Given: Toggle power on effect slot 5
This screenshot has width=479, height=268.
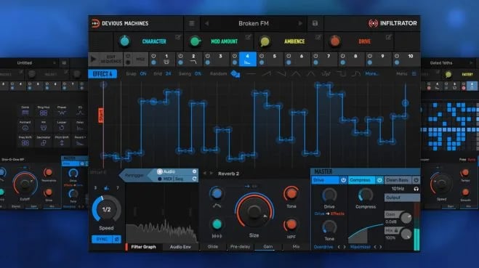Looking at the screenshot, I should click(262, 56).
